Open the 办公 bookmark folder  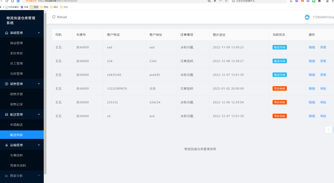(x=64, y=7)
